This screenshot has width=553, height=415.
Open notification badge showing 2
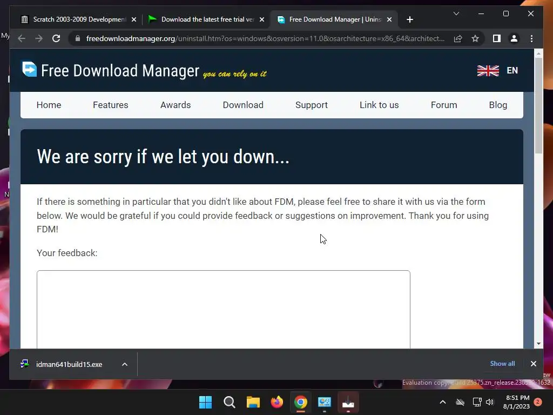537,402
